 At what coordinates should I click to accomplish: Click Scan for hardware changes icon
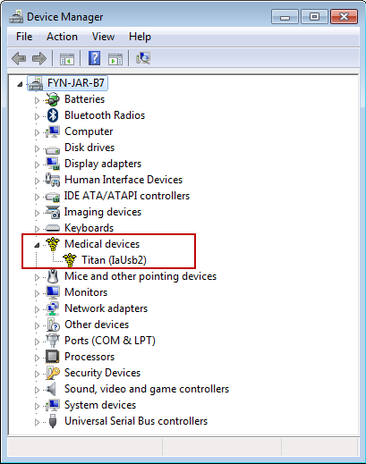pyautogui.click(x=143, y=58)
